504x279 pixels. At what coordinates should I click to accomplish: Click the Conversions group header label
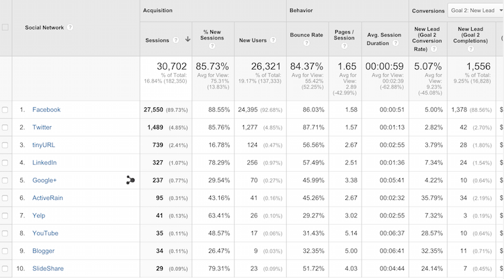pyautogui.click(x=428, y=11)
